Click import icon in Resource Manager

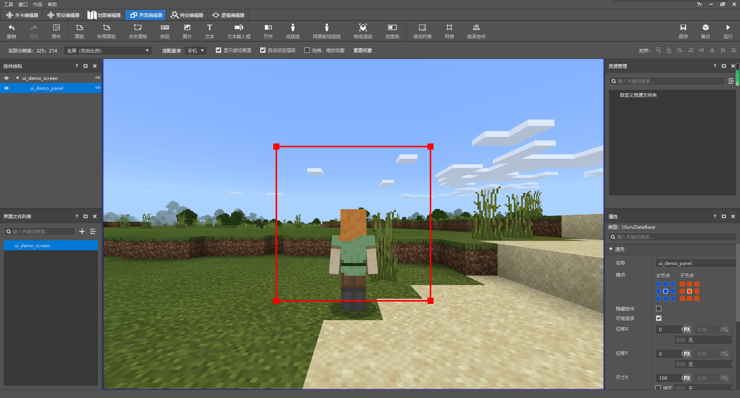point(731,81)
